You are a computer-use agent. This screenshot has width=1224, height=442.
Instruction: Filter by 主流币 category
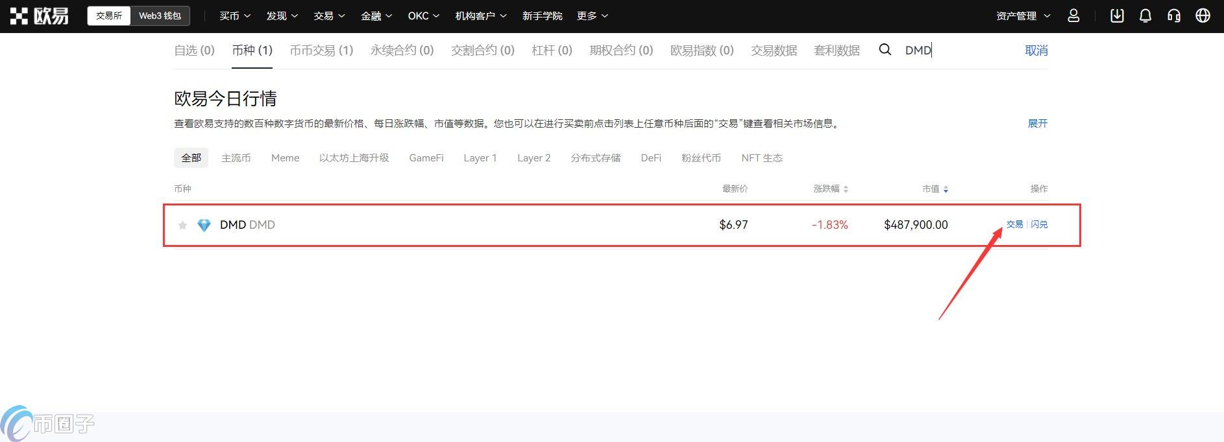236,157
